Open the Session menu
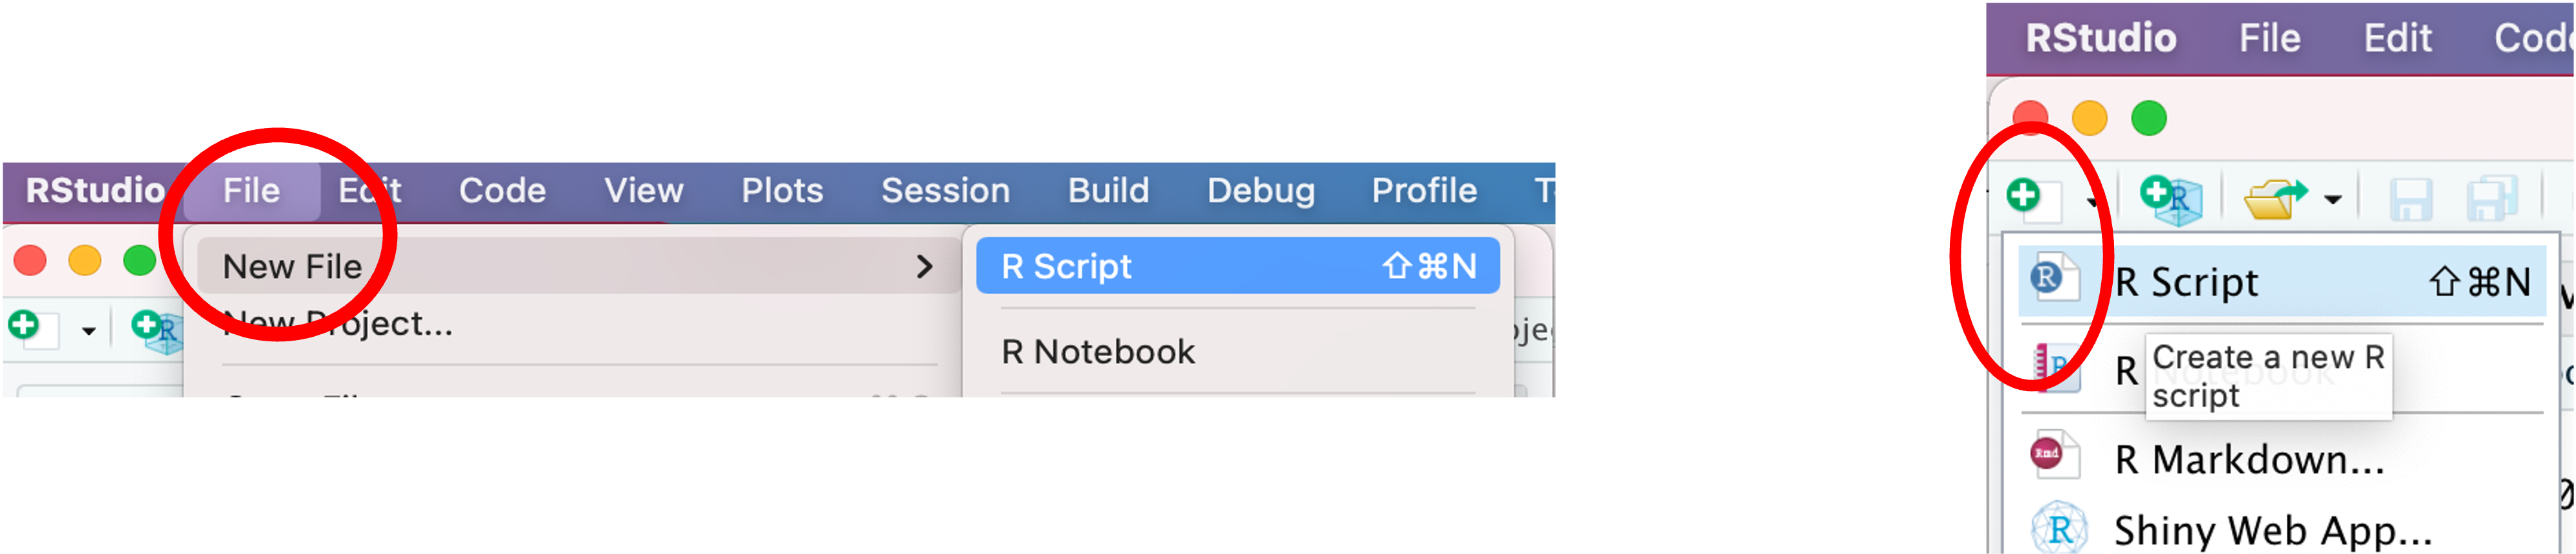 [x=945, y=191]
